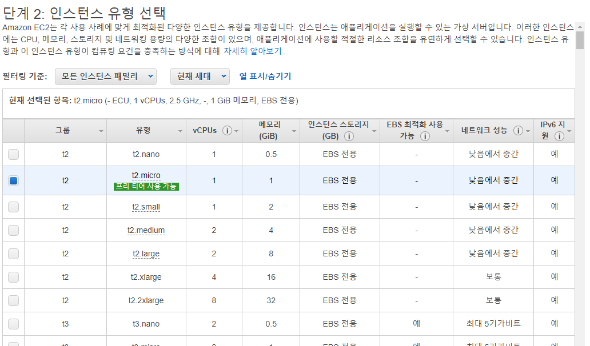The height and width of the screenshot is (346, 590).
Task: Click the 열 표시/숨기기 link
Action: tap(265, 77)
